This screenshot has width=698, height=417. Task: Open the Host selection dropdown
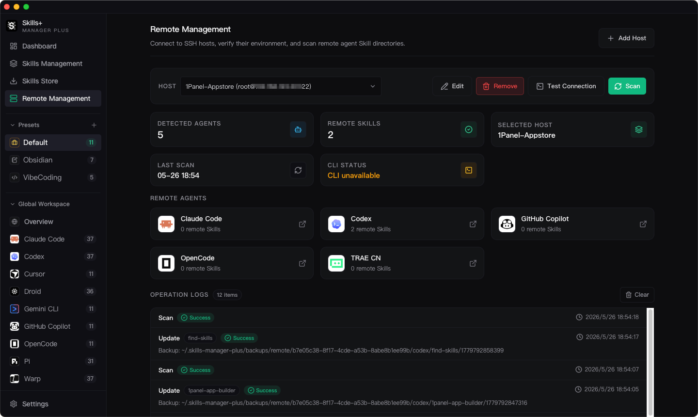(x=281, y=86)
